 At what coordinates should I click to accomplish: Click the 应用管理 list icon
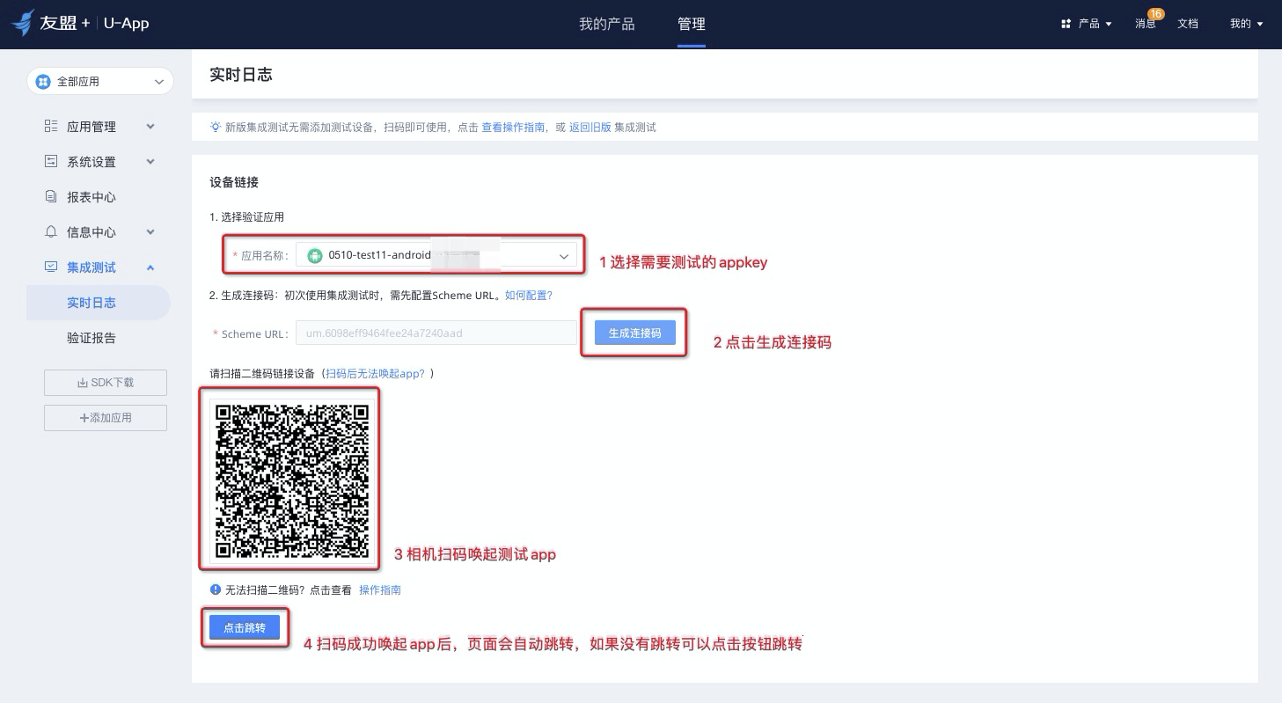pyautogui.click(x=51, y=127)
